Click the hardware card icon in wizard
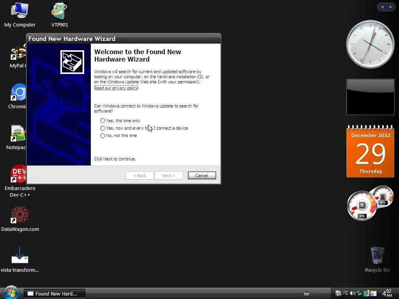Viewport: 399px width, 299px height. [x=72, y=62]
